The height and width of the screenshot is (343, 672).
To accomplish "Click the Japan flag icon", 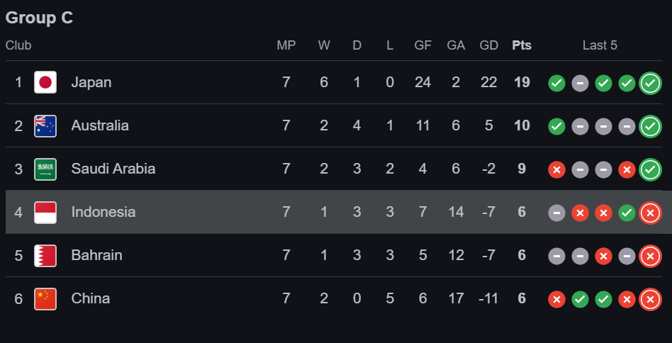I will (x=45, y=82).
